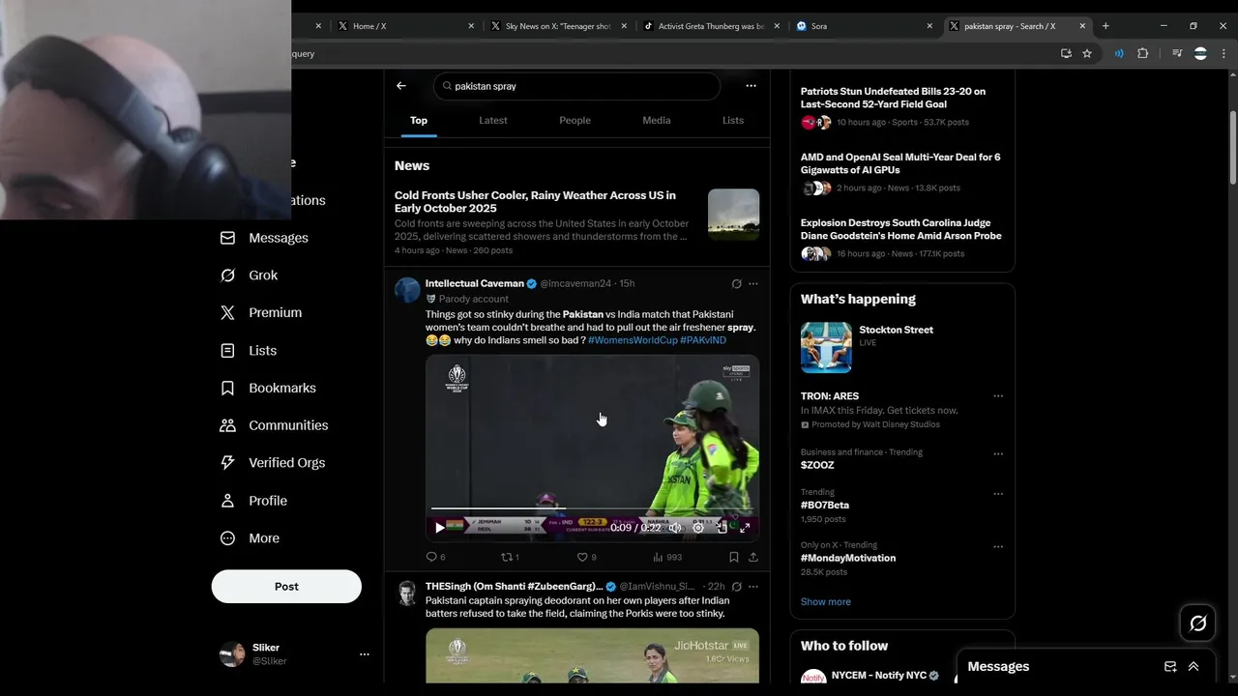1238x696 pixels.
Task: Repost the Intellectual Caveman post
Action: (510, 557)
